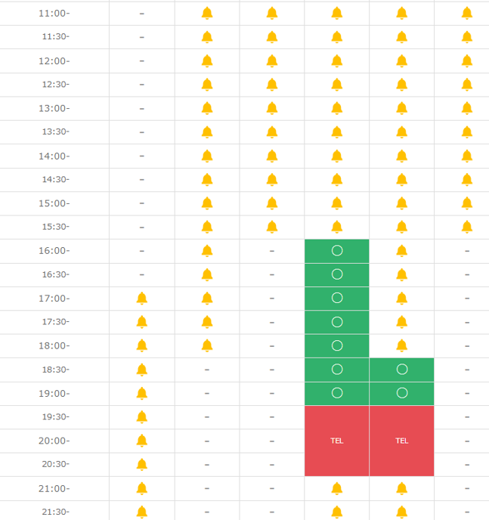Click red TEL cell in fourth day column
The width and height of the screenshot is (489, 520).
pyautogui.click(x=337, y=441)
